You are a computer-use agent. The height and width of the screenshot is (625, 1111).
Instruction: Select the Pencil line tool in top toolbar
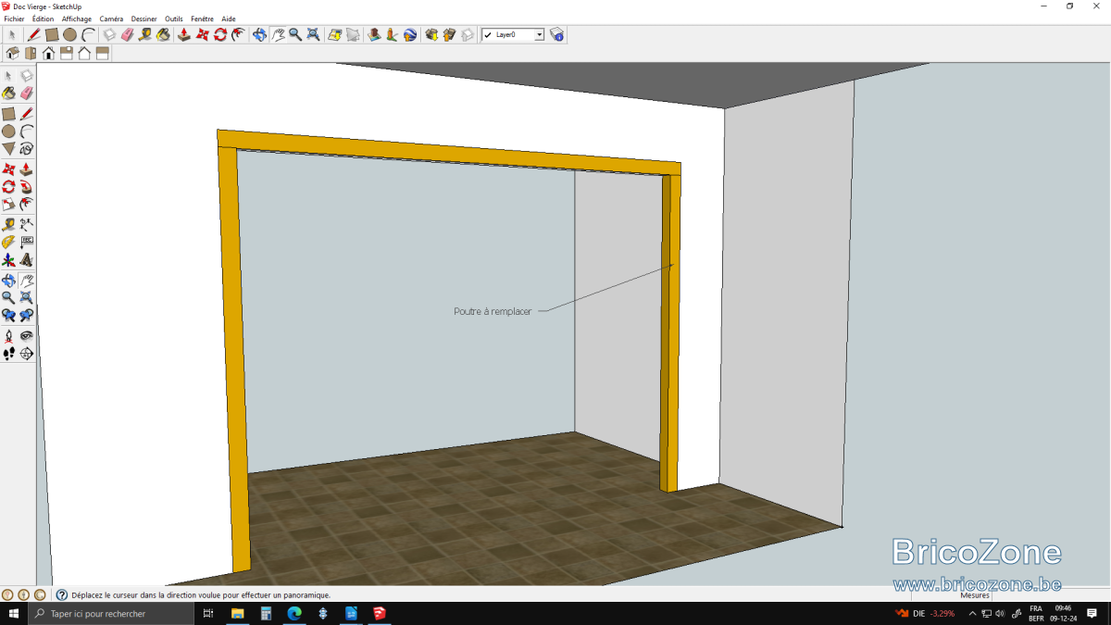pyautogui.click(x=33, y=34)
